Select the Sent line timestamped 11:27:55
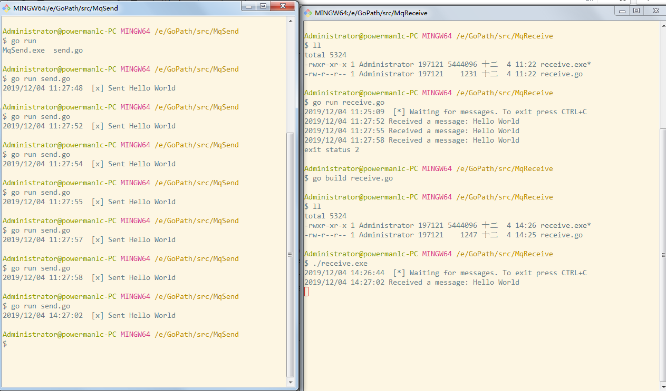The image size is (666, 391). click(x=89, y=202)
